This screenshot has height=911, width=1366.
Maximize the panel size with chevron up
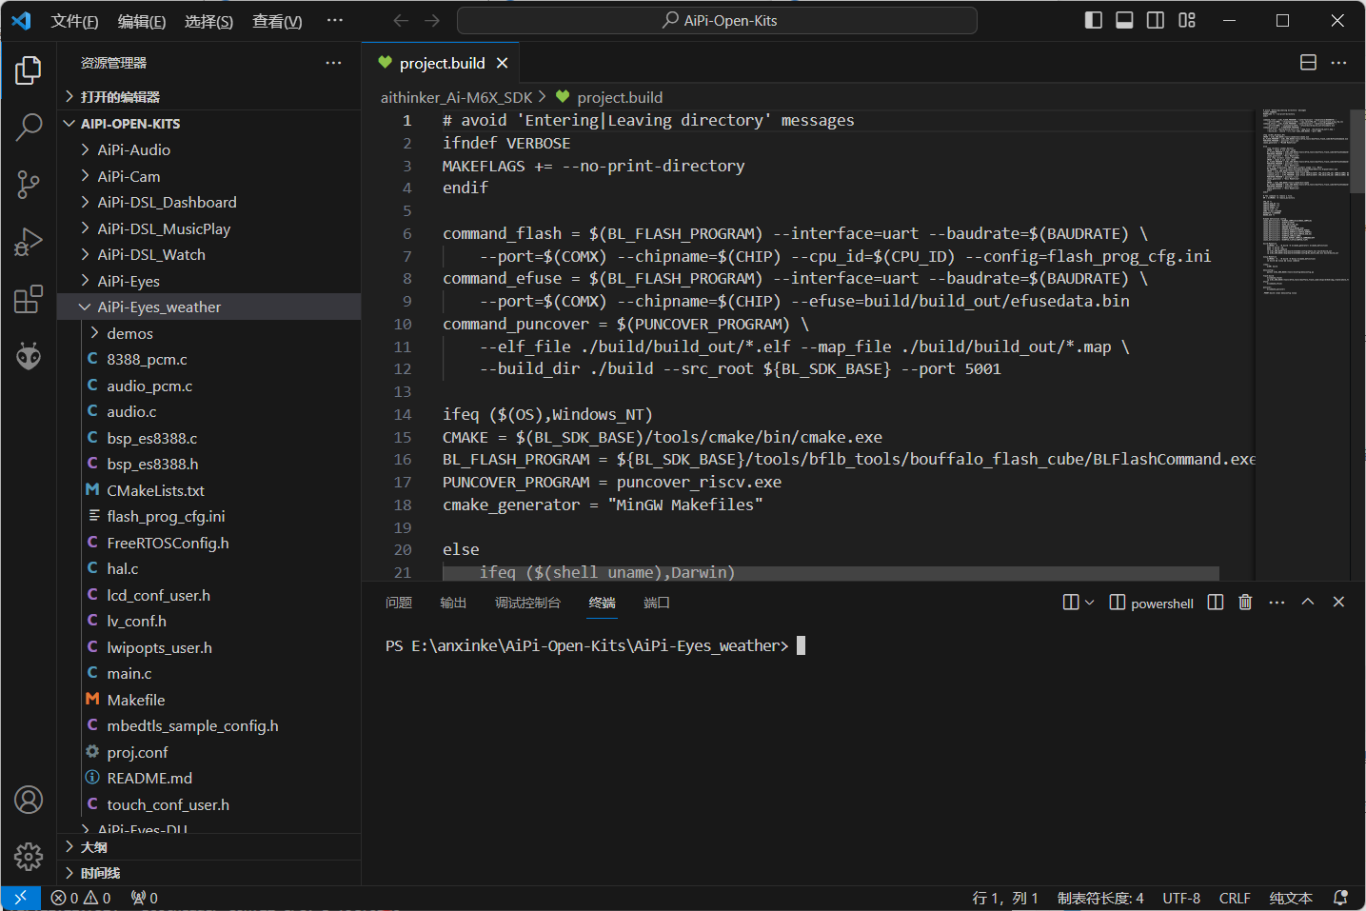1308,603
